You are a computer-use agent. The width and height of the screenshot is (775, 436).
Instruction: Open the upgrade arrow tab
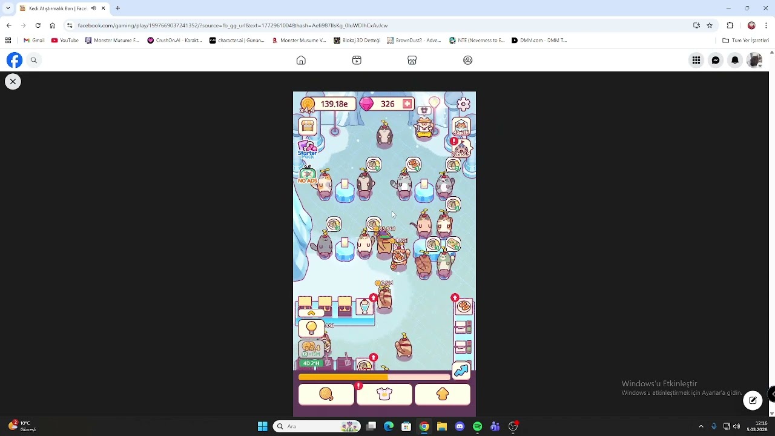pos(443,394)
